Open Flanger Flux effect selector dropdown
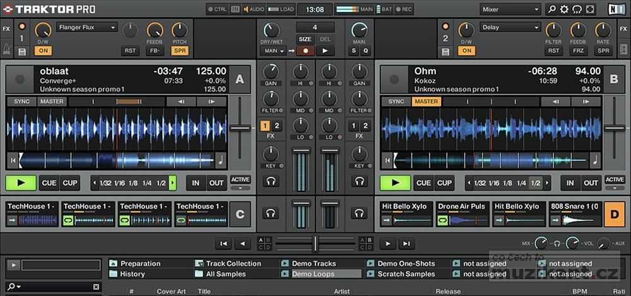Image resolution: width=631 pixels, height=296 pixels. pos(87,28)
